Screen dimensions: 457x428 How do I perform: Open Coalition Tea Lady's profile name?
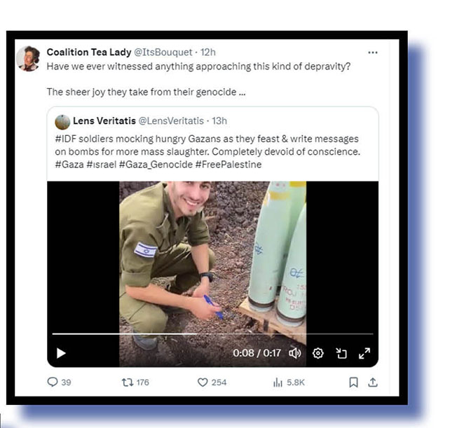tap(88, 52)
